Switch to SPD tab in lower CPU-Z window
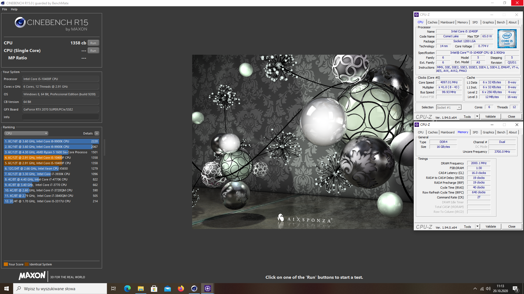This screenshot has height=294, width=524. pos(475,132)
